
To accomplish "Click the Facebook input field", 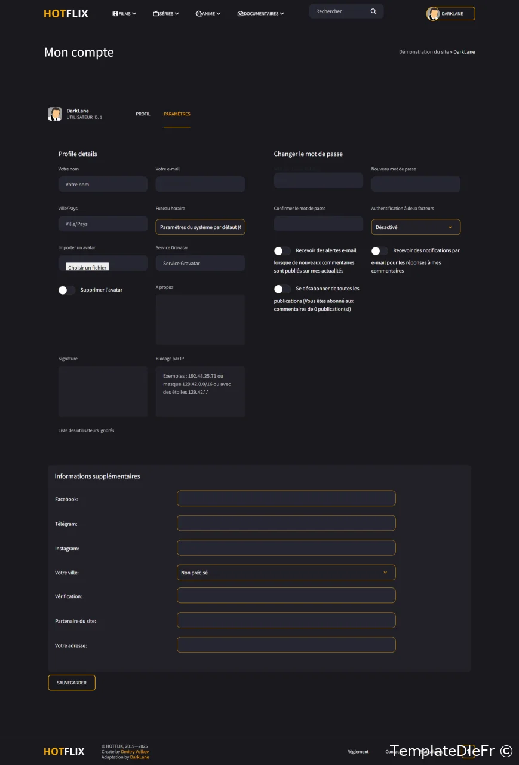I will (286, 498).
